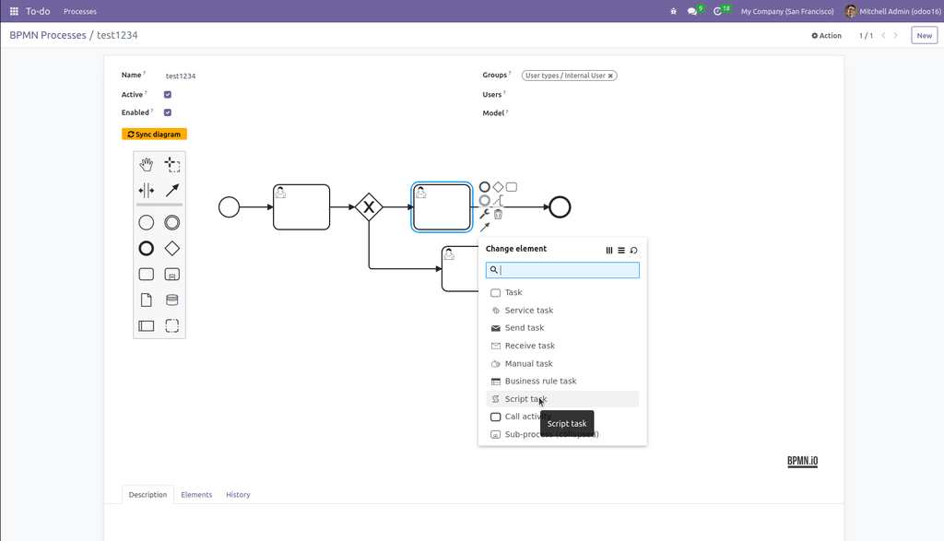944x541 pixels.
Task: Open the debug bug icon menu
Action: [x=673, y=11]
